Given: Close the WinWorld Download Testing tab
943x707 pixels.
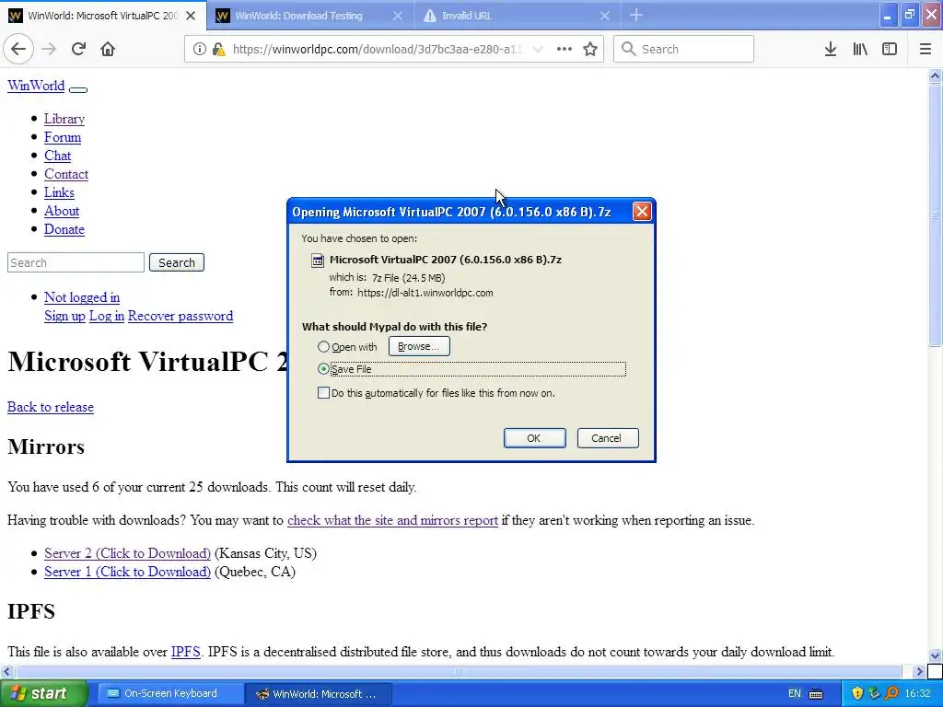Looking at the screenshot, I should click(x=398, y=17).
